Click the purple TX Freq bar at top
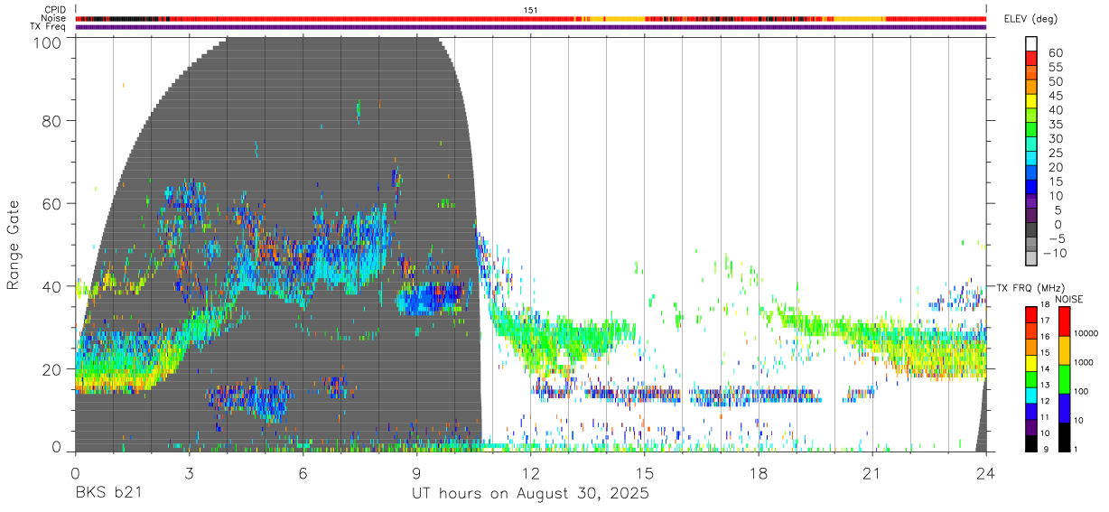Viewport: 1109px width, 512px height. 531,27
